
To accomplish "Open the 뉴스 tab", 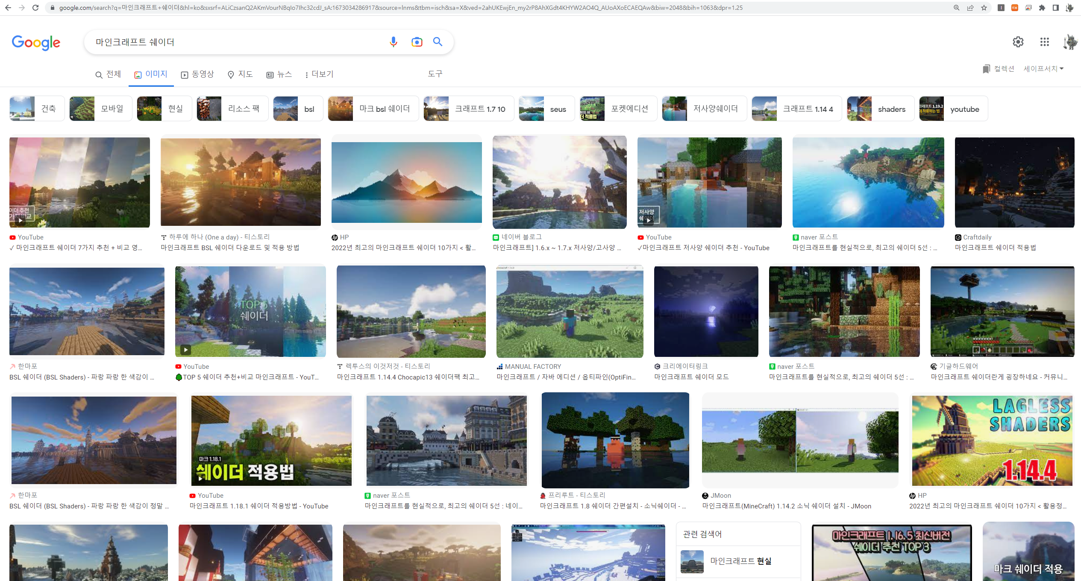I will pyautogui.click(x=279, y=74).
